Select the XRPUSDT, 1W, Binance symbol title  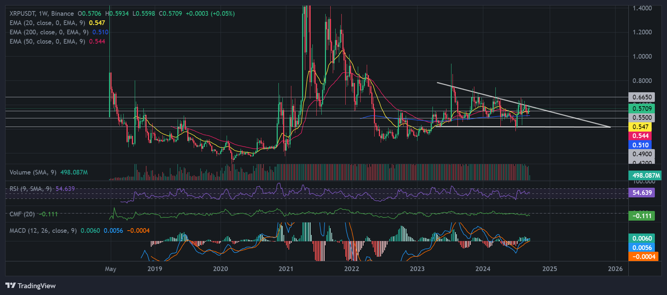pos(42,14)
